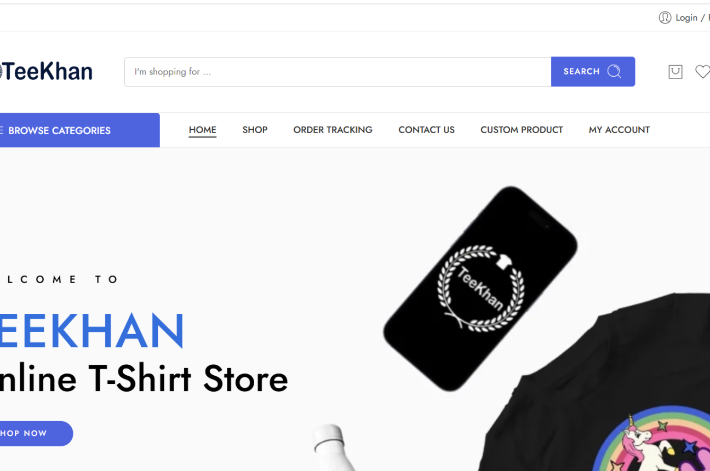Open My Account from navigation bar

[619, 130]
